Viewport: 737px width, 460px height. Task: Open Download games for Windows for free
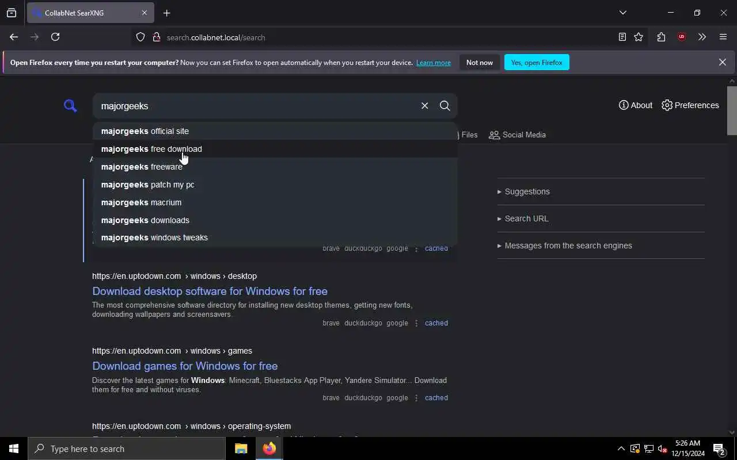[185, 366]
